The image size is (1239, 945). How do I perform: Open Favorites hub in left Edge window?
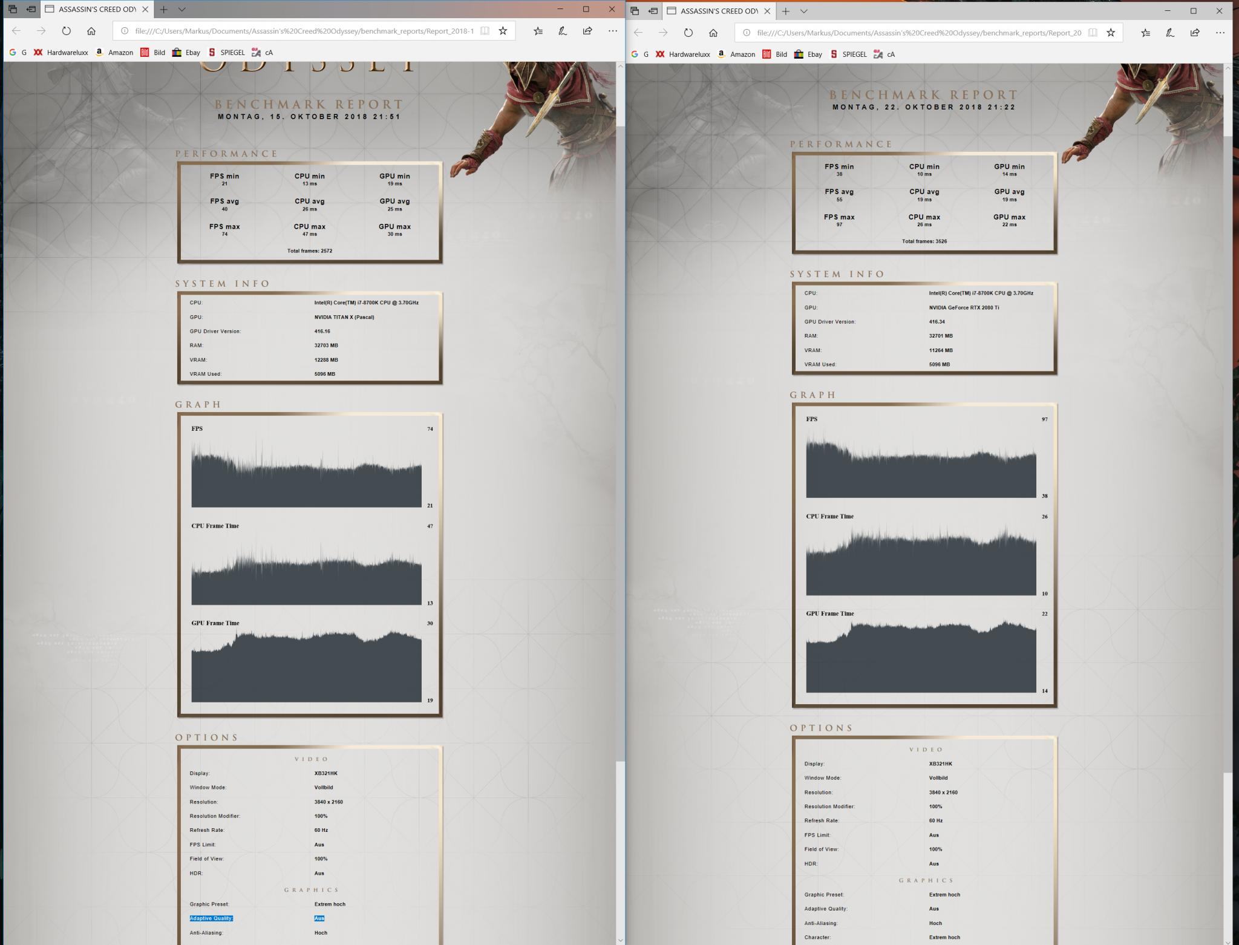point(538,31)
